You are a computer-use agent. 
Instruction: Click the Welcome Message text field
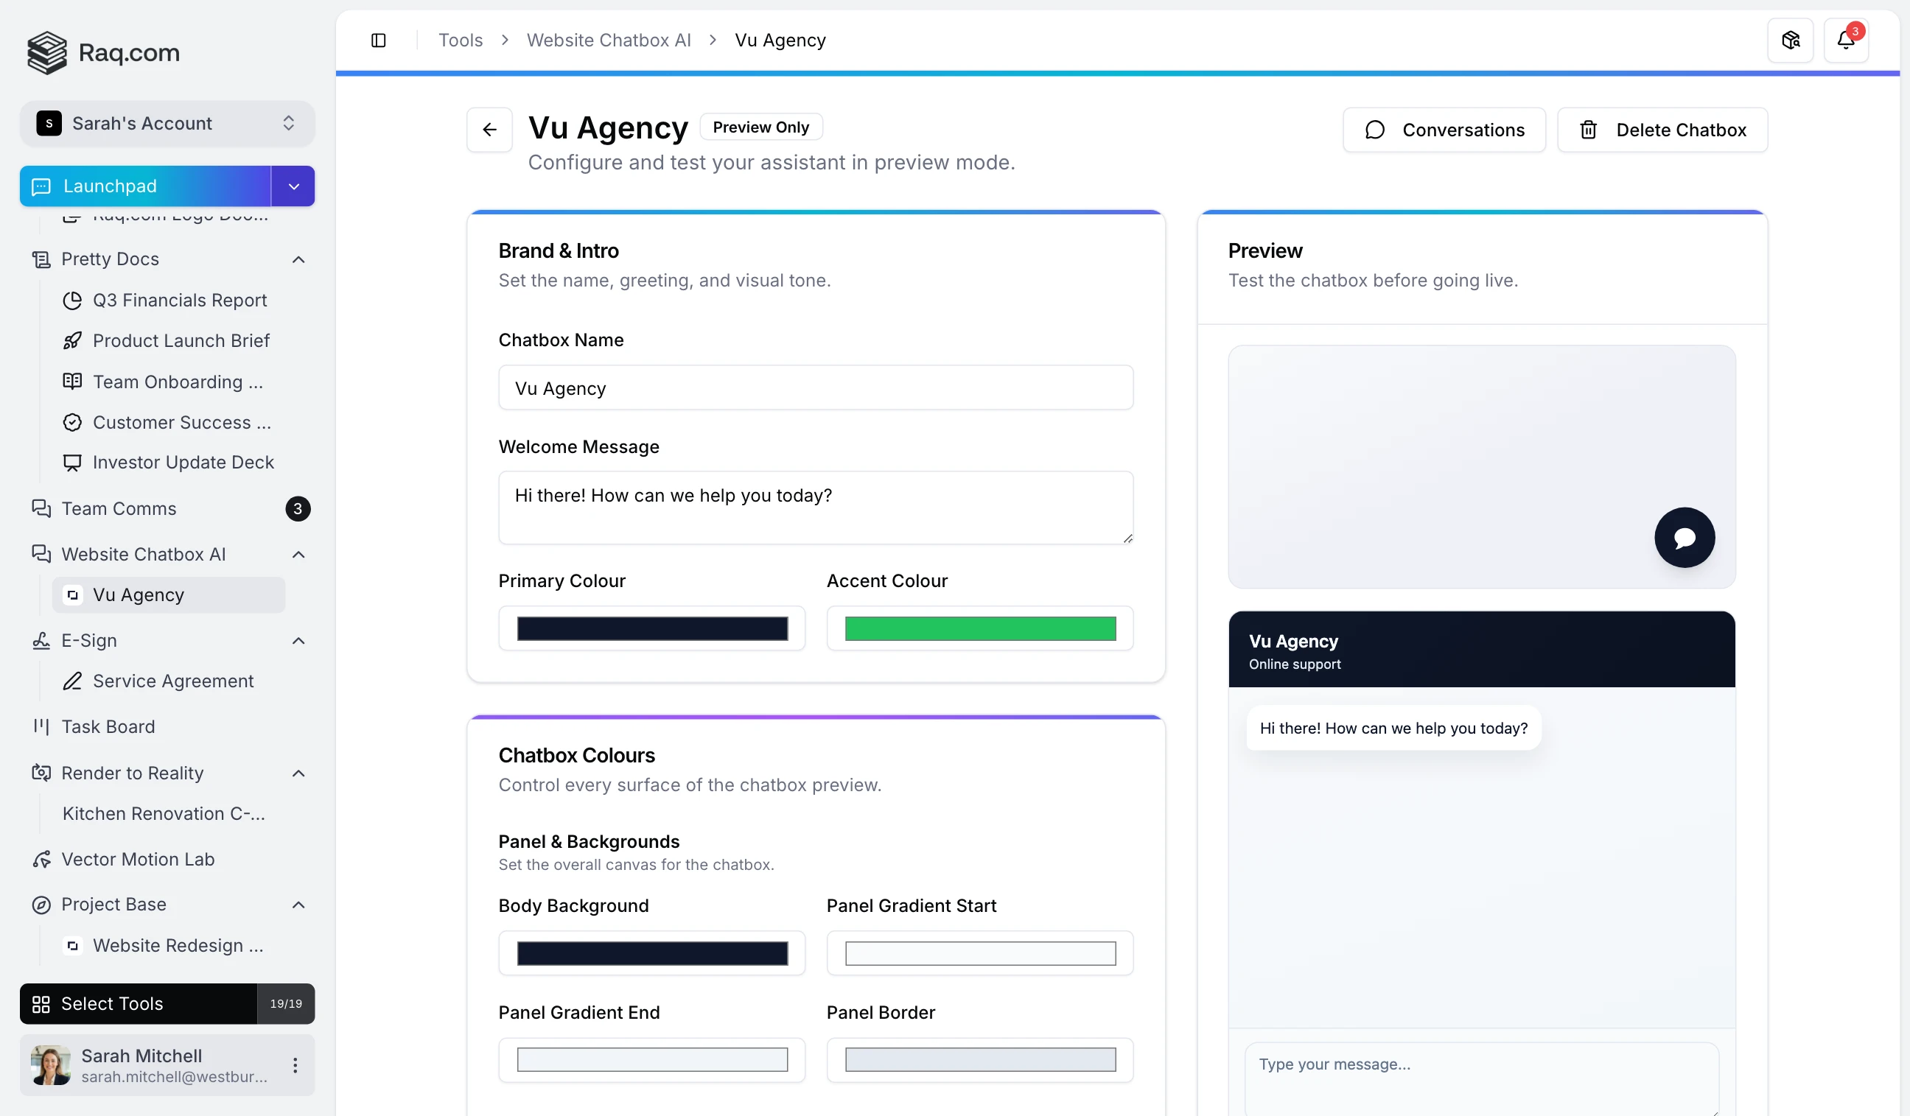pos(816,507)
